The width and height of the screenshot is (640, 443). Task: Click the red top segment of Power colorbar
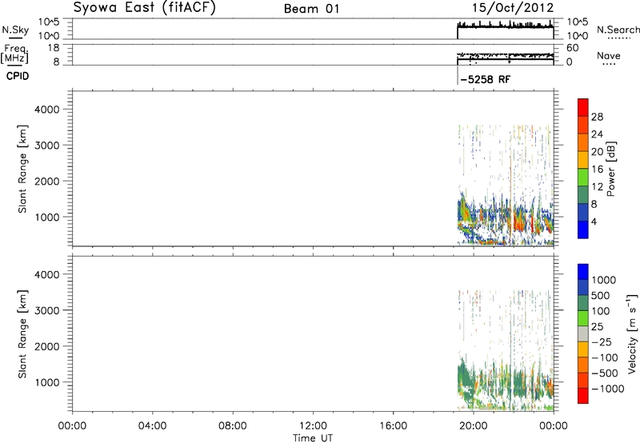(583, 107)
